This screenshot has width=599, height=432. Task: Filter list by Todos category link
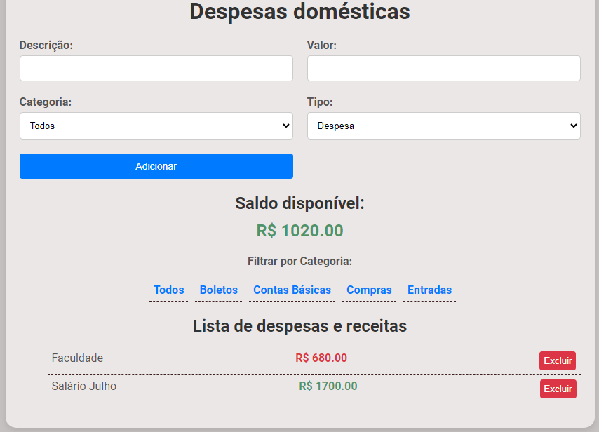coord(168,290)
